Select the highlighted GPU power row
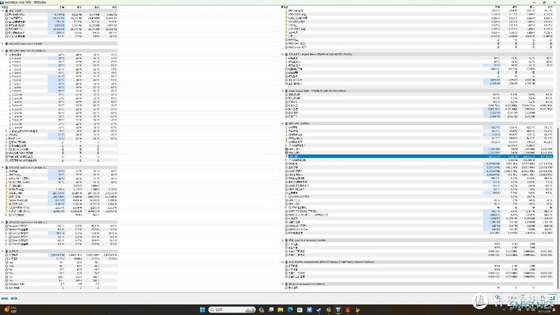The image size is (560, 315). pos(418,156)
